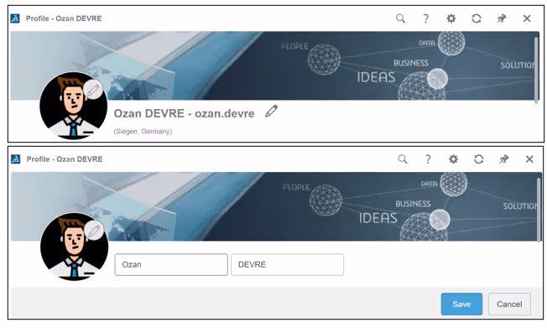
Task: Click search icon in lower profile window
Action: (x=403, y=159)
